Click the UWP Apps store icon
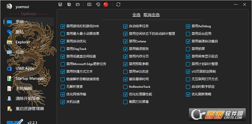The width and height of the screenshot is (252, 124). 9,69
